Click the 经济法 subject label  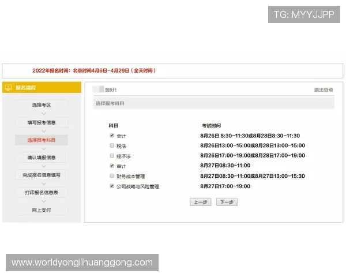coord(123,156)
